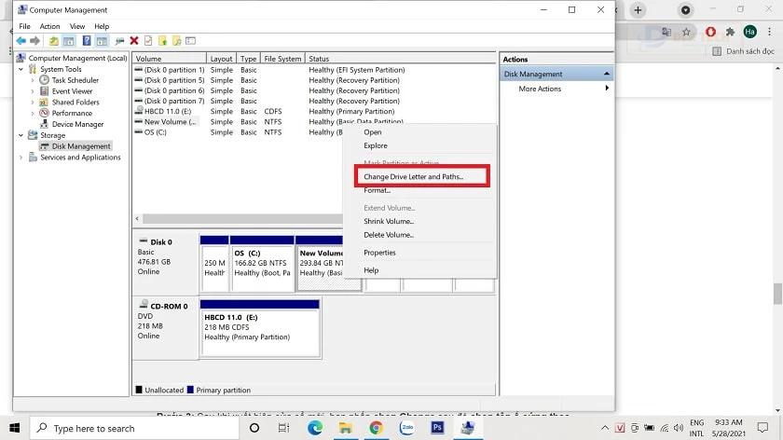The image size is (783, 440).
Task: Expand the Shared Folders node arrow
Action: click(x=33, y=102)
